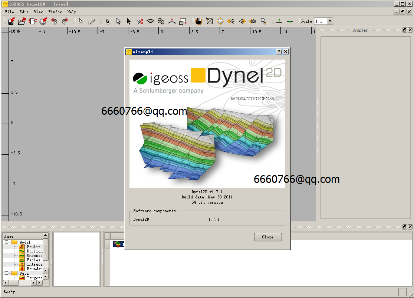
Task: Collapse the Model tree node
Action: pyautogui.click(x=7, y=242)
